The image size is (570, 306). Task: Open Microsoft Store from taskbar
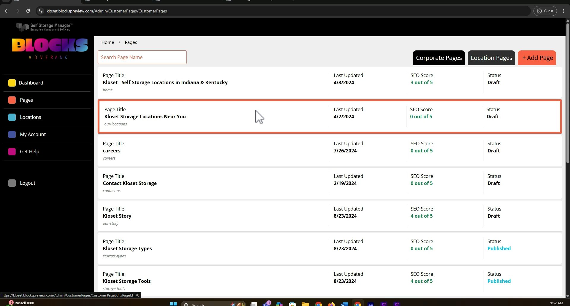[x=292, y=304]
